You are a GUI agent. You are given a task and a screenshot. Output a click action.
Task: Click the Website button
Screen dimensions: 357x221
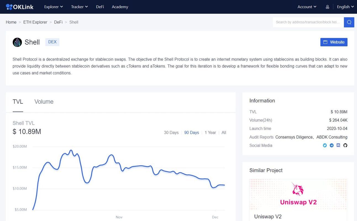point(334,42)
